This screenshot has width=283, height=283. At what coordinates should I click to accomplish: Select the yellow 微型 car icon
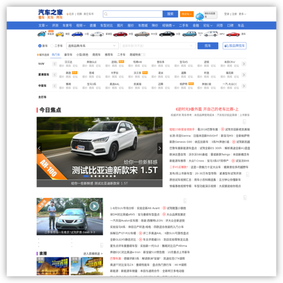click(x=60, y=34)
